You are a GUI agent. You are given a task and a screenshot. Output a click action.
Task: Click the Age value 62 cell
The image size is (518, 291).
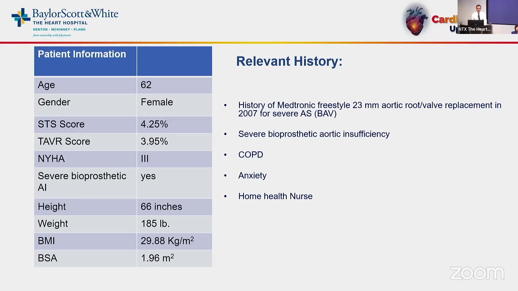[146, 85]
